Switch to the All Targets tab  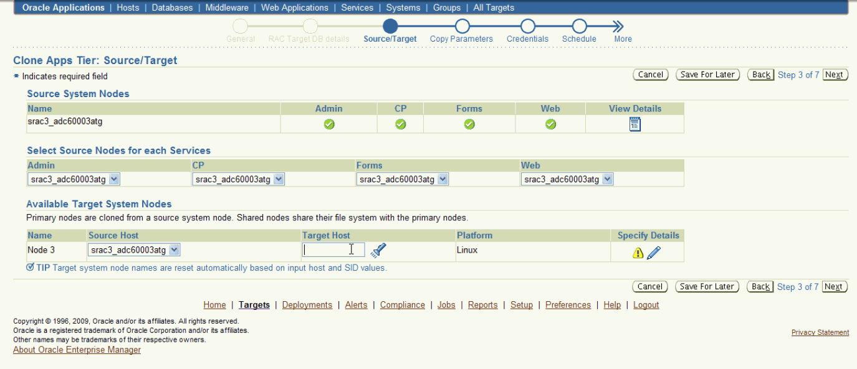[494, 7]
